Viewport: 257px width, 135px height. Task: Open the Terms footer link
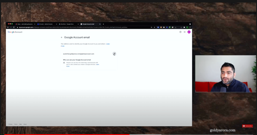coord(16,124)
